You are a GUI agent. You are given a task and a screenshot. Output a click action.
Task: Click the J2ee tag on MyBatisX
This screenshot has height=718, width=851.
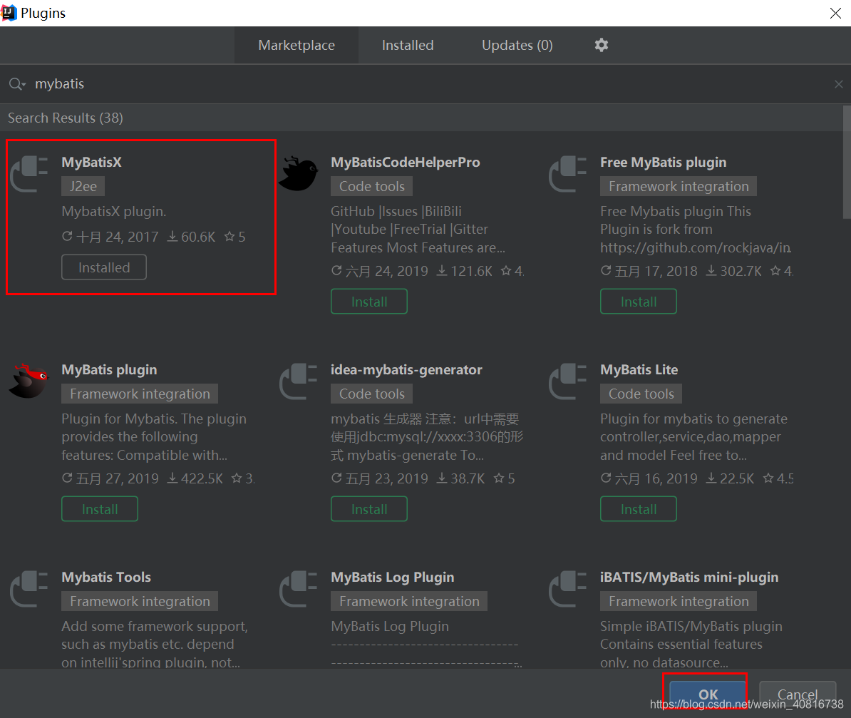pos(83,186)
